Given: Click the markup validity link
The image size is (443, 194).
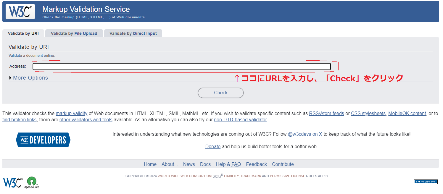Looking at the screenshot, I should click(71, 113).
